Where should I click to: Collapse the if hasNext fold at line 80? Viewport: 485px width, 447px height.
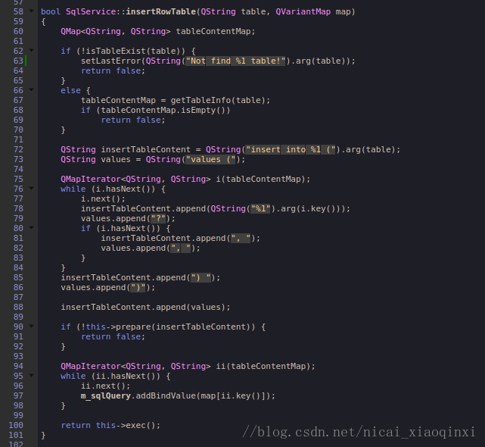click(31, 227)
